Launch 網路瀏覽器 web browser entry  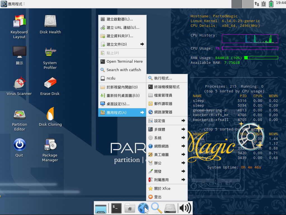click(167, 112)
